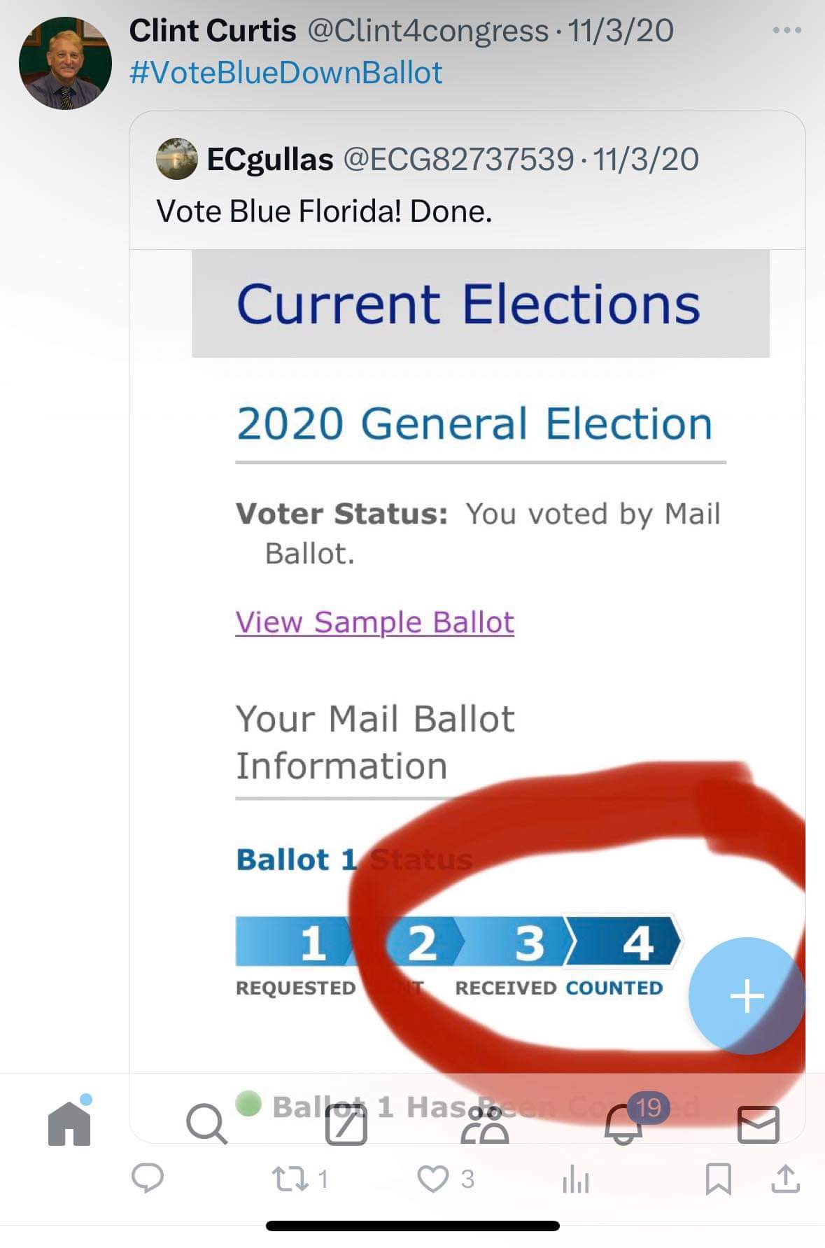Open Notifications bell with 19 badge

(x=624, y=1124)
